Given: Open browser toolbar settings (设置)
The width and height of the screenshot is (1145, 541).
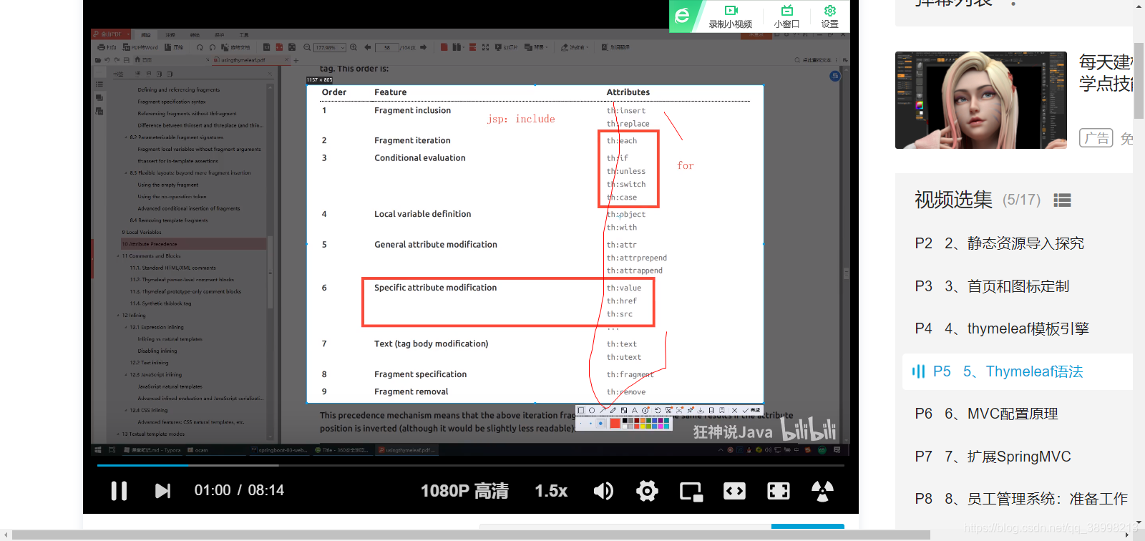Looking at the screenshot, I should [830, 16].
